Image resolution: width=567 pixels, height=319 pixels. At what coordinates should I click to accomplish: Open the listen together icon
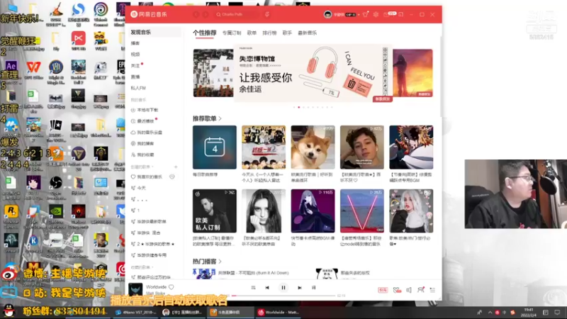[x=421, y=290]
